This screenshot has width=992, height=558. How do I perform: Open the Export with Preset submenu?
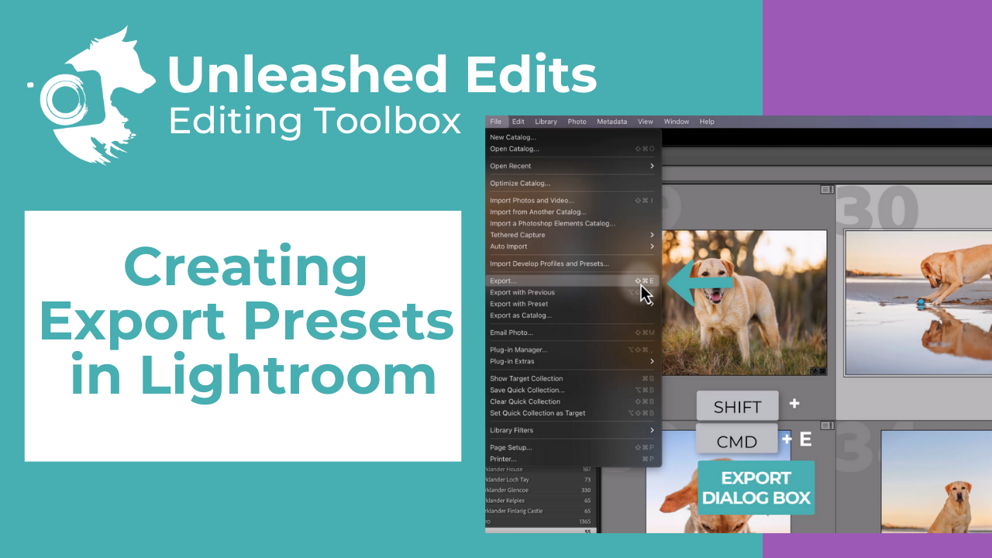click(x=573, y=304)
